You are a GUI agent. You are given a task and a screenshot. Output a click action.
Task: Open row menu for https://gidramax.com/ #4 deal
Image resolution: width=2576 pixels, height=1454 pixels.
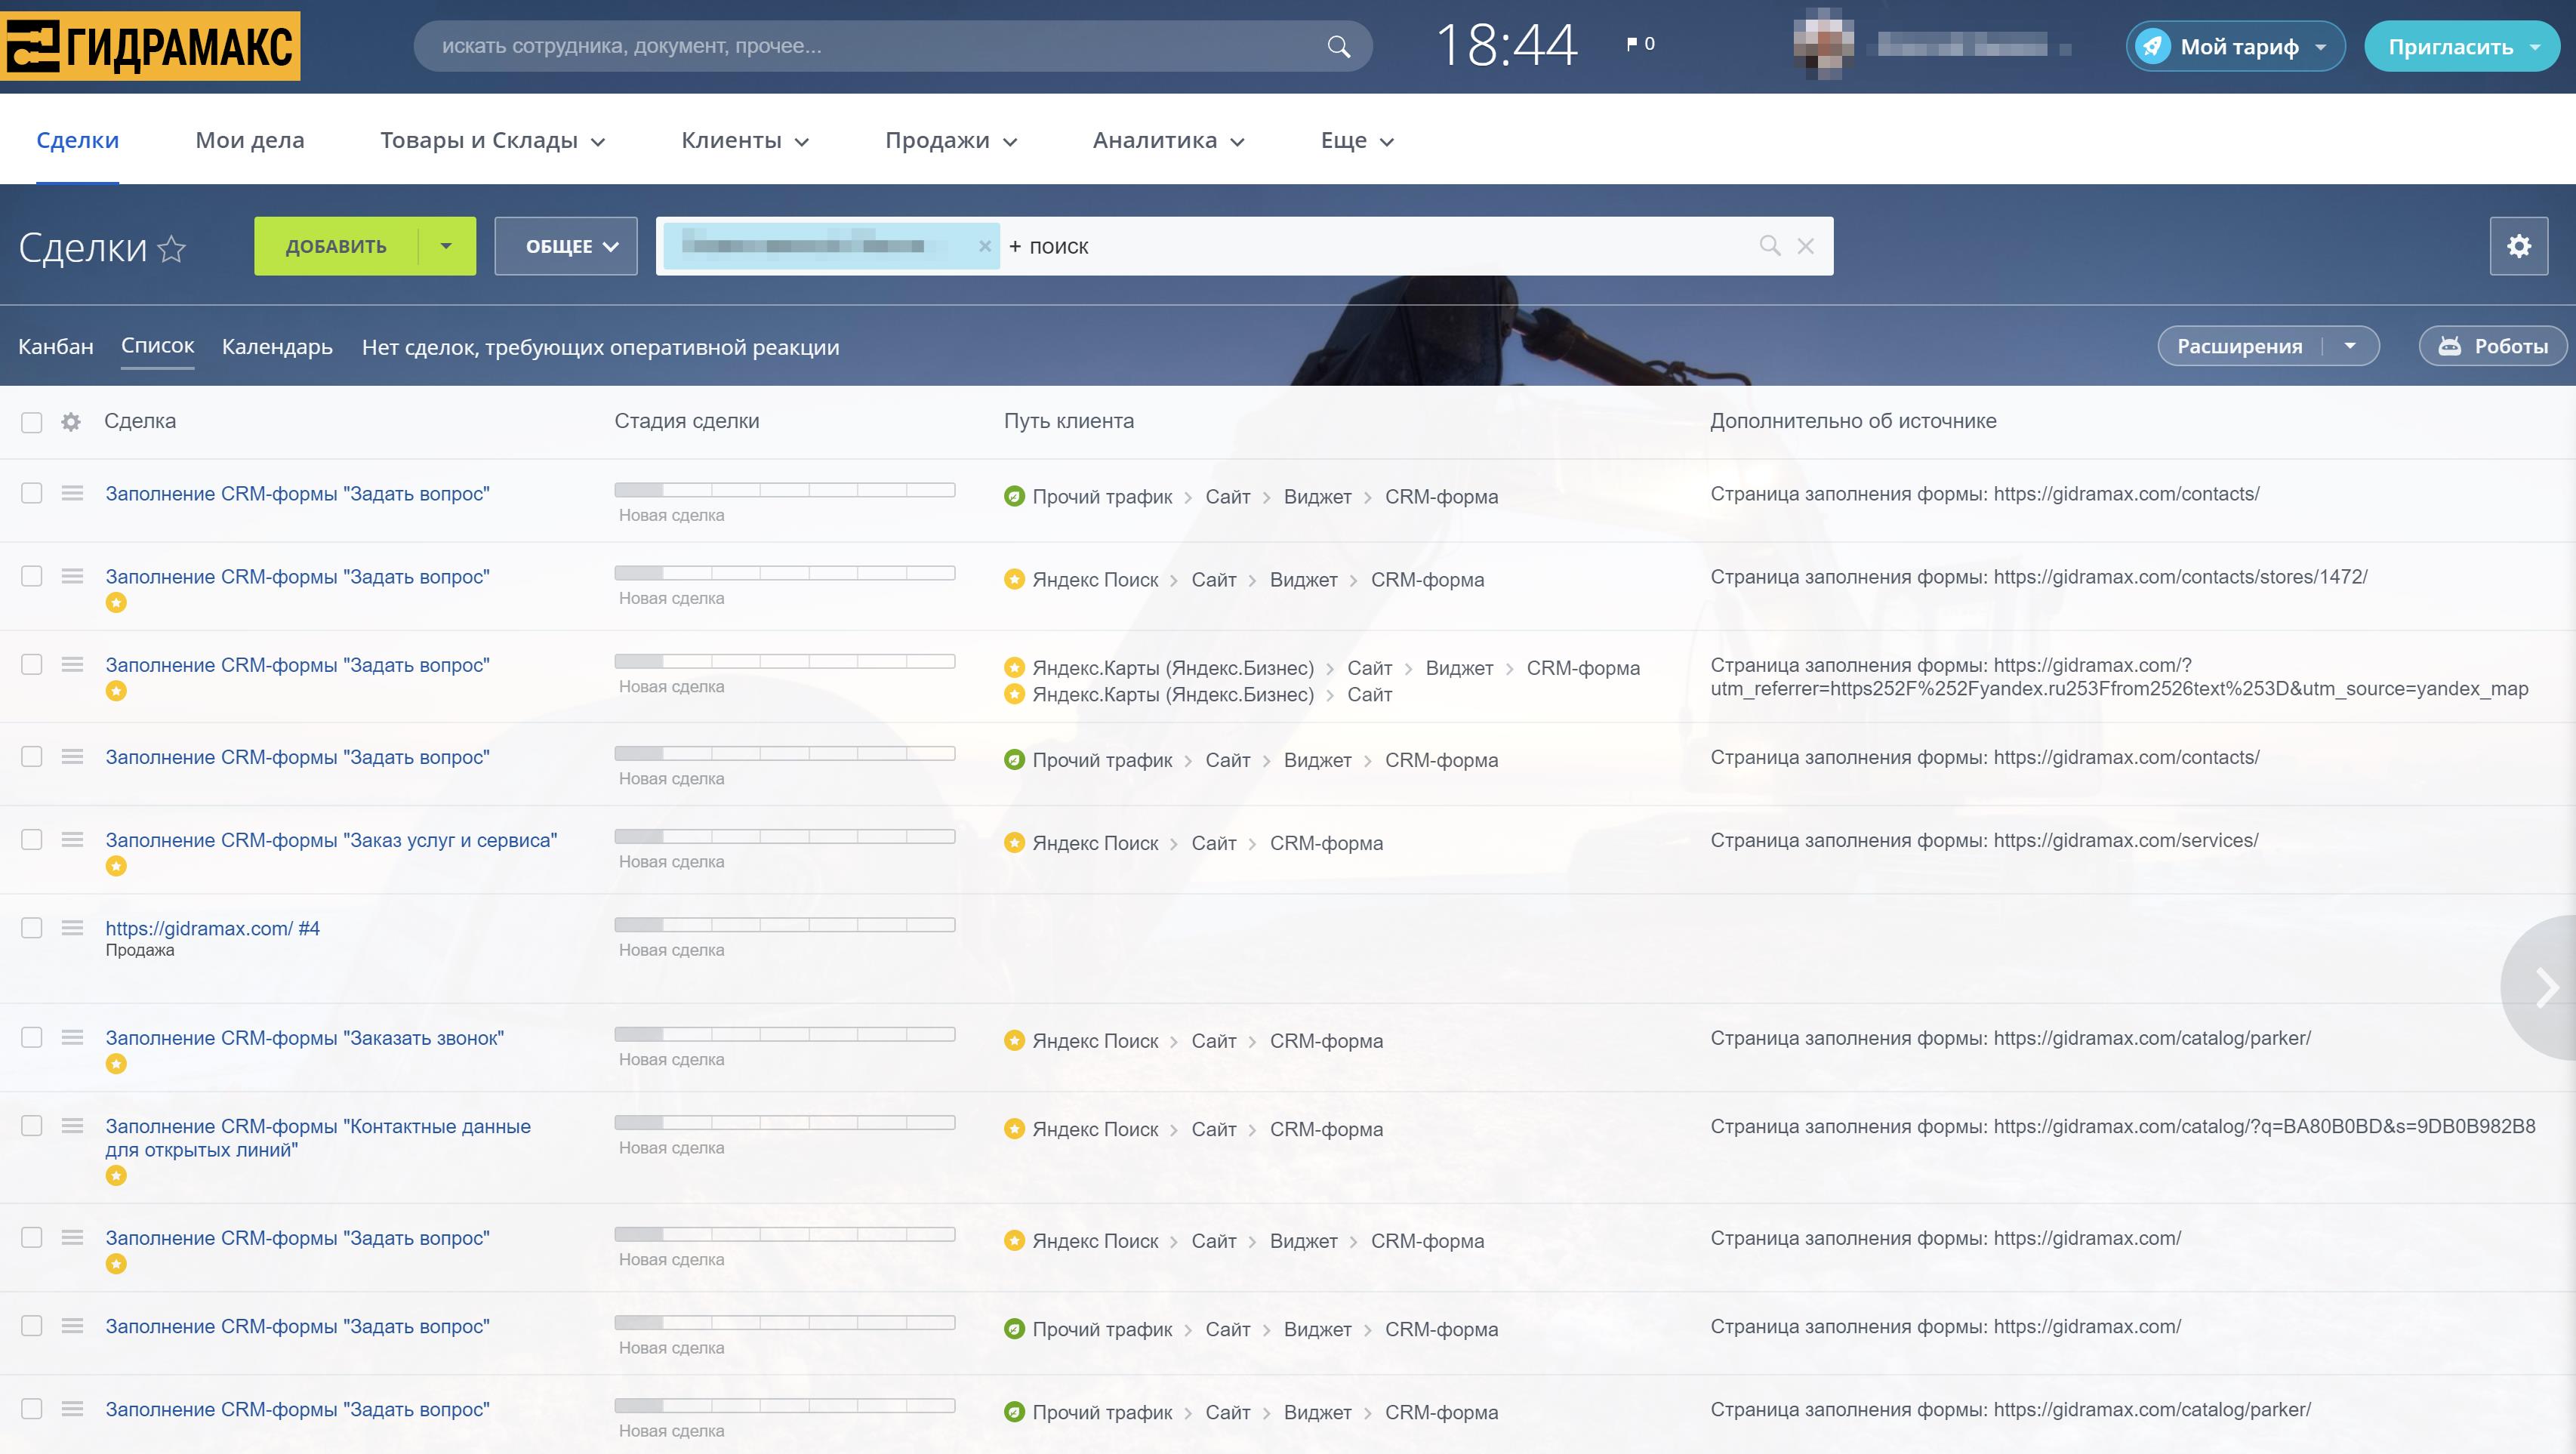click(x=72, y=928)
